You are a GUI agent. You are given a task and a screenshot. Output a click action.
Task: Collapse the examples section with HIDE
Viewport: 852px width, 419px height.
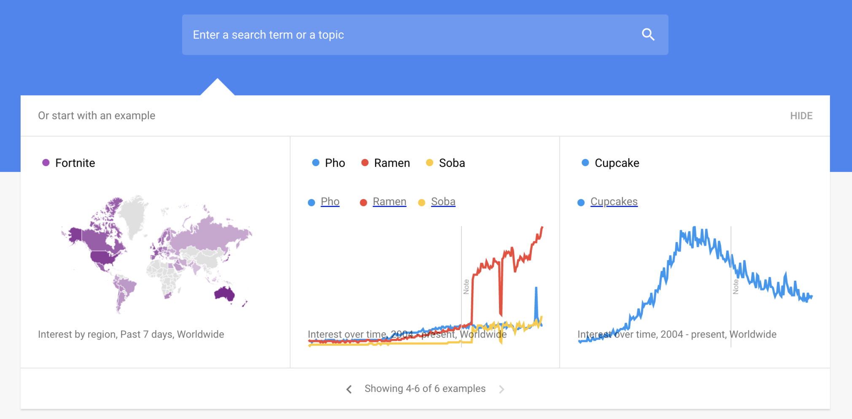pos(802,115)
